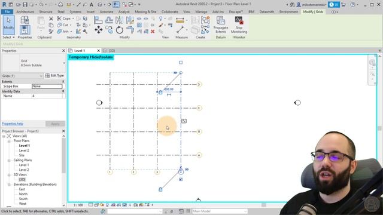The height and width of the screenshot is (215, 383).
Task: Activate the Copy tool in Modify panel
Action: coord(109,30)
